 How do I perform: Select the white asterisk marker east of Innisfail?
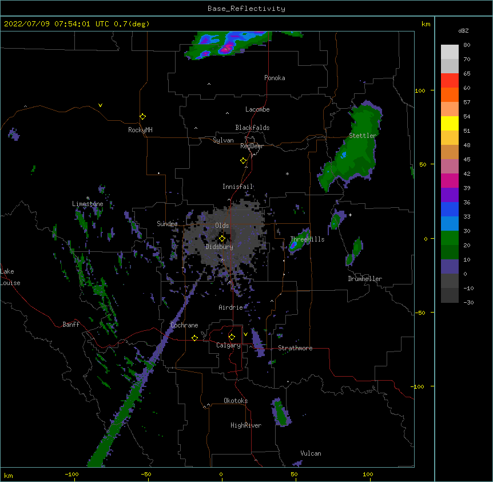coord(287,173)
